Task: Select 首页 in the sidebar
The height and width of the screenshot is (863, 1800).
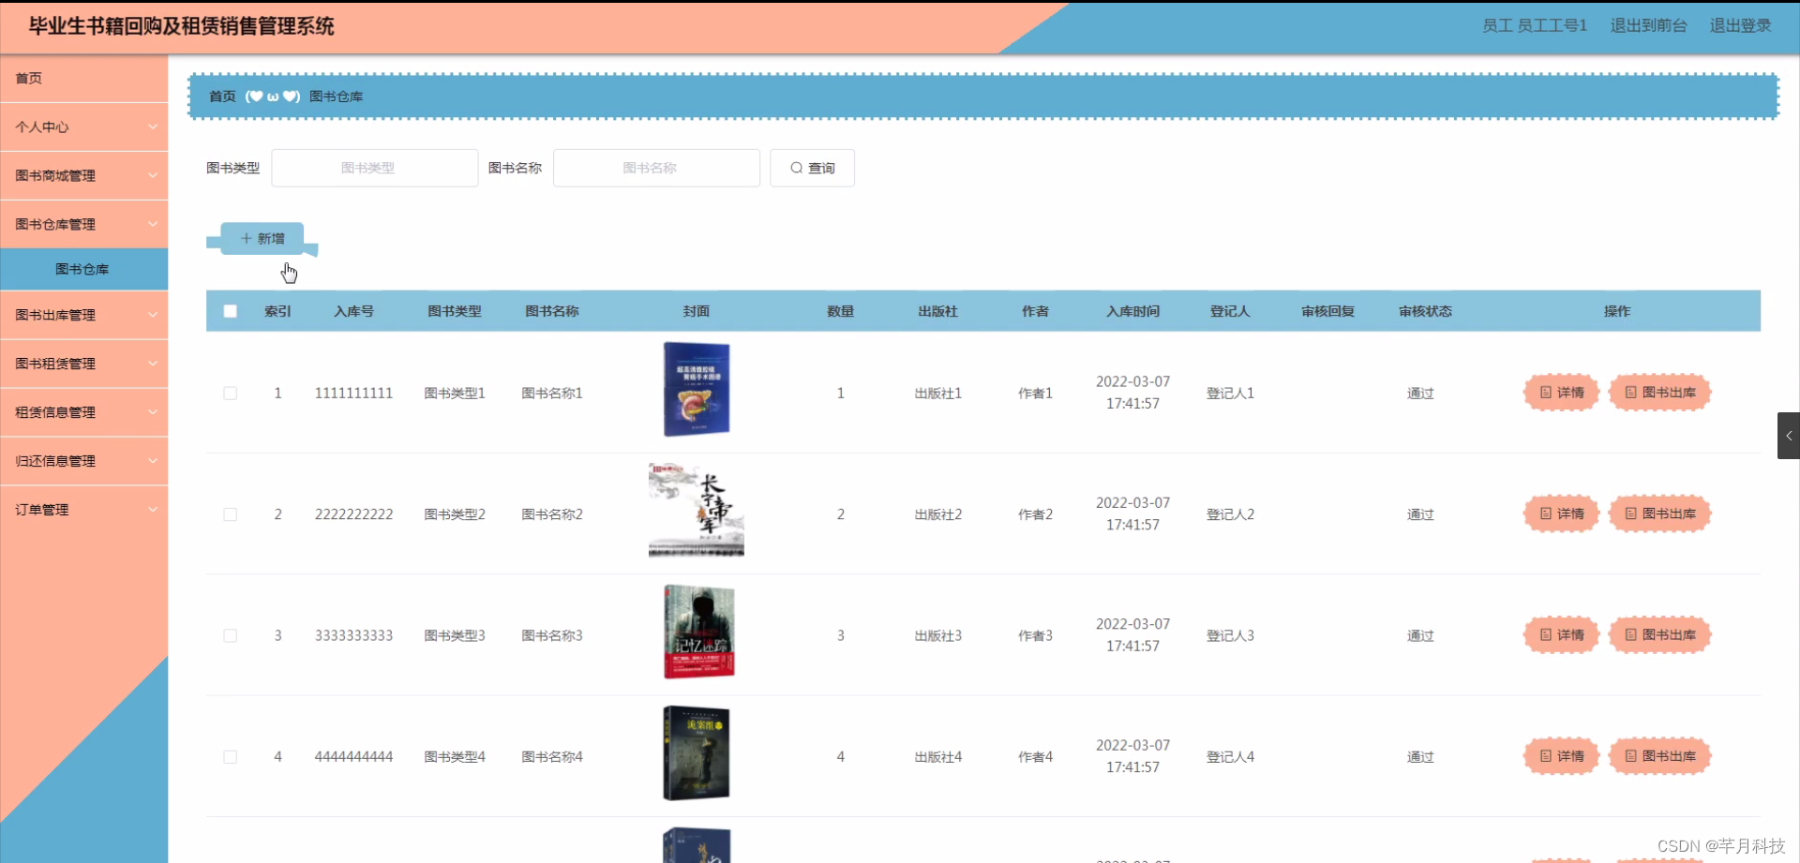Action: click(x=27, y=79)
